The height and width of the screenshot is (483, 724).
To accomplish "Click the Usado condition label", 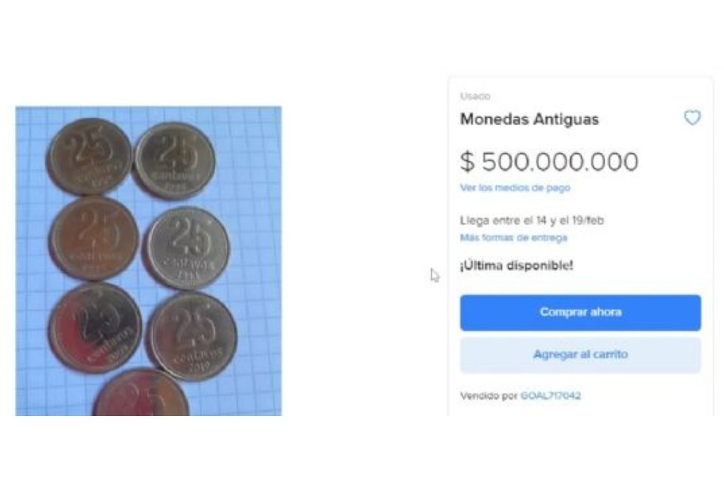I will [475, 96].
